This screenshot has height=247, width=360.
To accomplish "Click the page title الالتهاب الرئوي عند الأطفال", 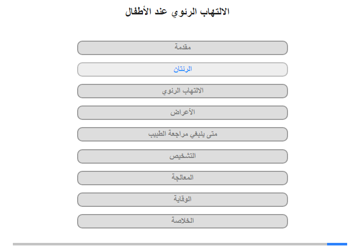I will (177, 12).
